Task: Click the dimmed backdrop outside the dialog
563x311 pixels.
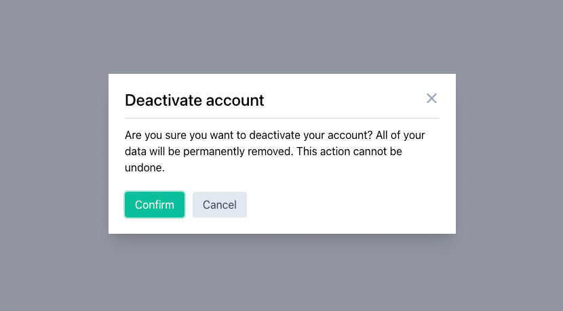Action: click(54, 154)
